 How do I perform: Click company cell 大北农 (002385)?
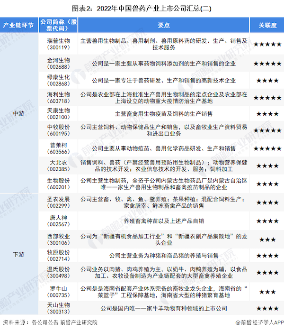[x=58, y=165]
